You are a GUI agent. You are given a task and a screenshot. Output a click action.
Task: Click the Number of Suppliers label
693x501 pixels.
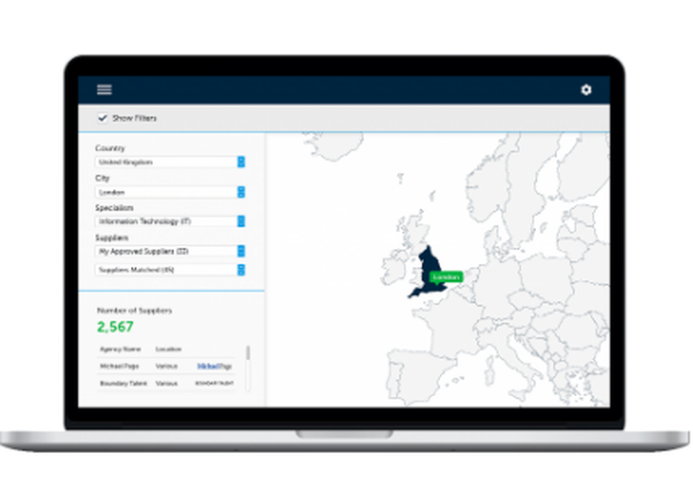(134, 310)
